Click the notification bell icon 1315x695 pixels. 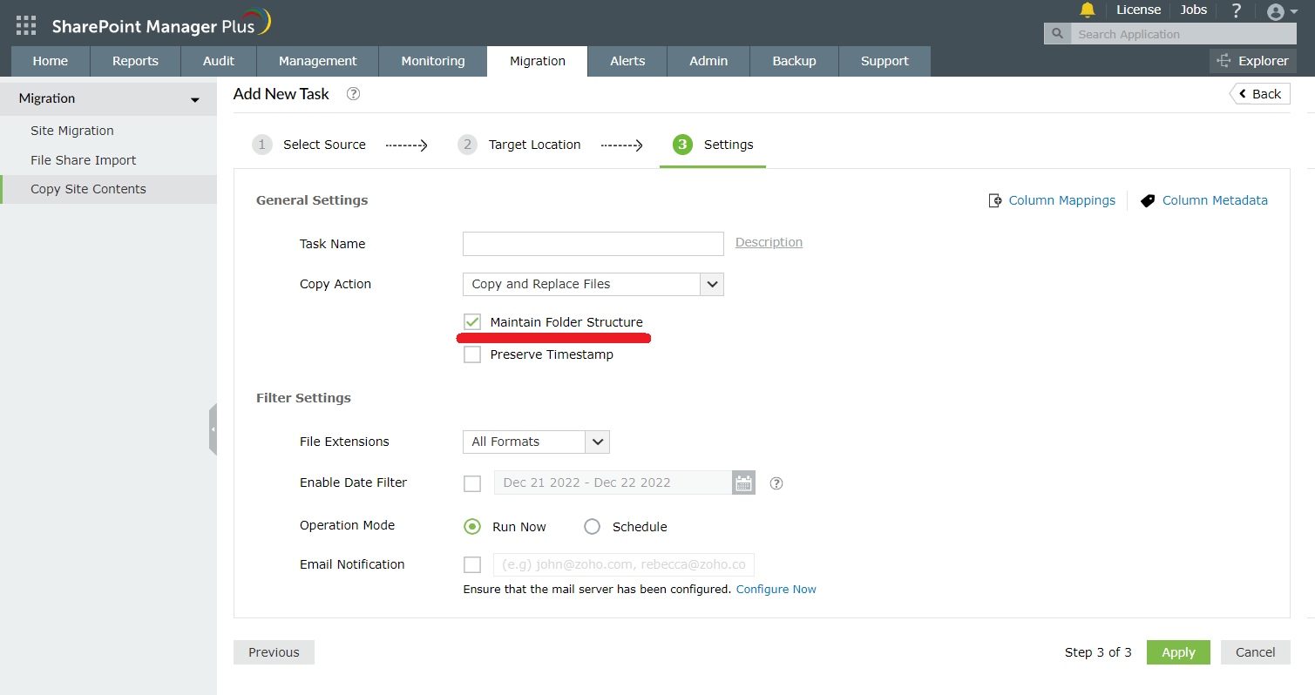pos(1088,10)
